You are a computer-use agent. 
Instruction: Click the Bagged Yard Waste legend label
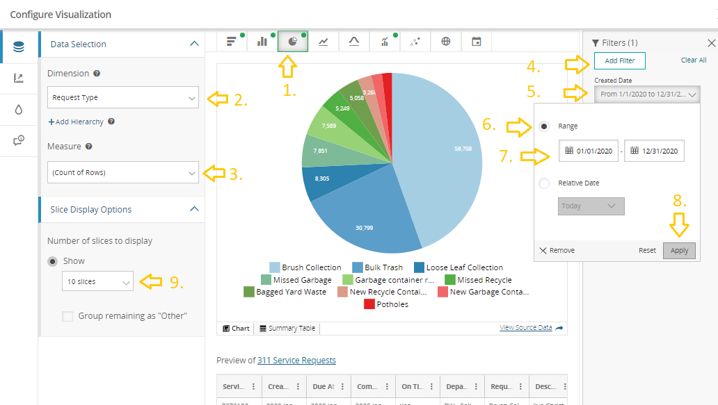[x=291, y=292]
